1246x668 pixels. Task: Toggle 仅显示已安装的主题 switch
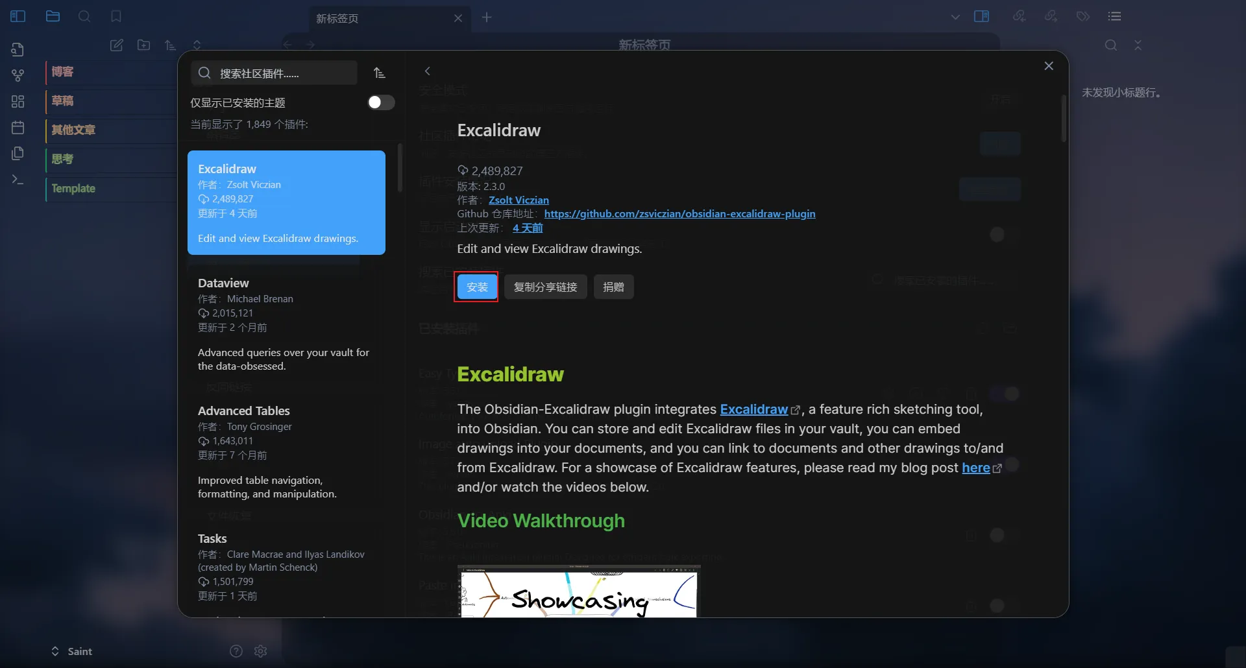click(381, 102)
